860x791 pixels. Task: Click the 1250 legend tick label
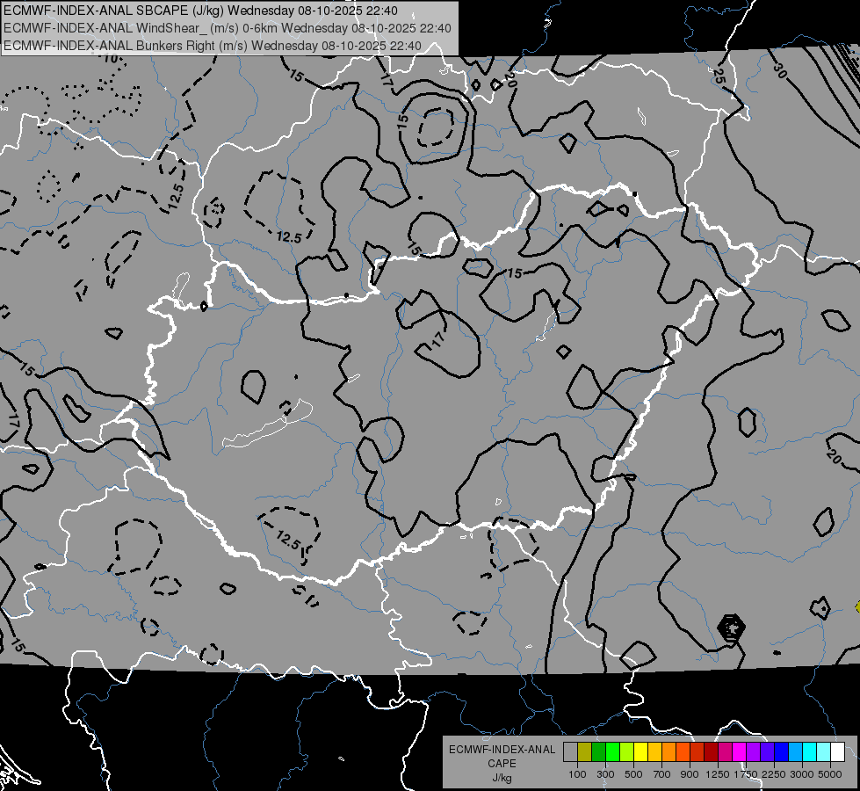718,774
